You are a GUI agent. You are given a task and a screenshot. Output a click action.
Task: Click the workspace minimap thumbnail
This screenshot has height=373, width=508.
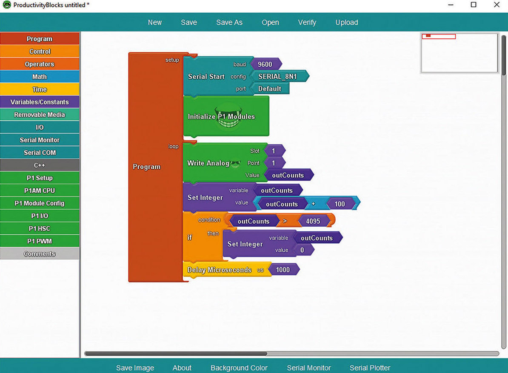coord(459,53)
